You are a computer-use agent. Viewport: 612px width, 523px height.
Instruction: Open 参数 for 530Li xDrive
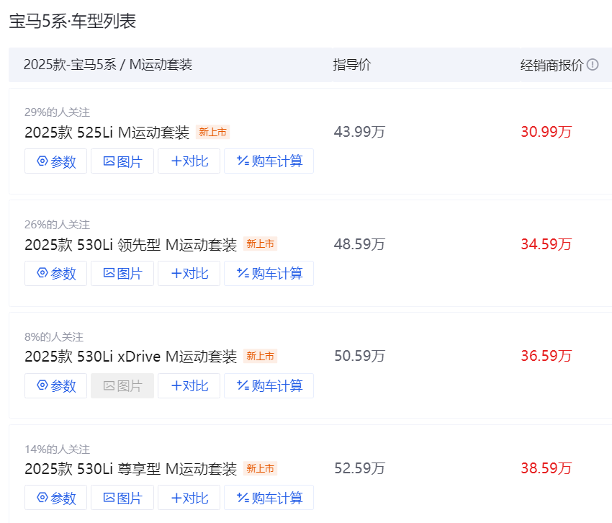point(56,386)
